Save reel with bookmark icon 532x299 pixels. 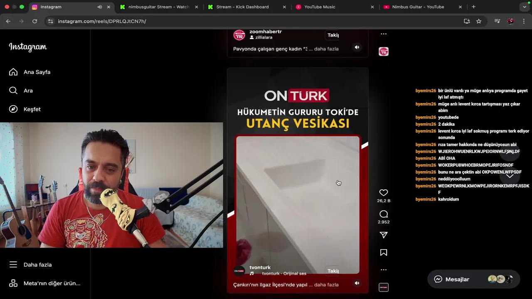click(384, 252)
